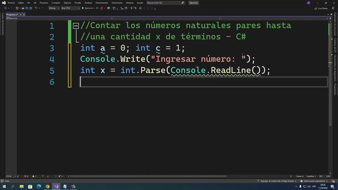Click the send feedback icon beside Live Share
This screenshot has width=338, height=190.
333,8
